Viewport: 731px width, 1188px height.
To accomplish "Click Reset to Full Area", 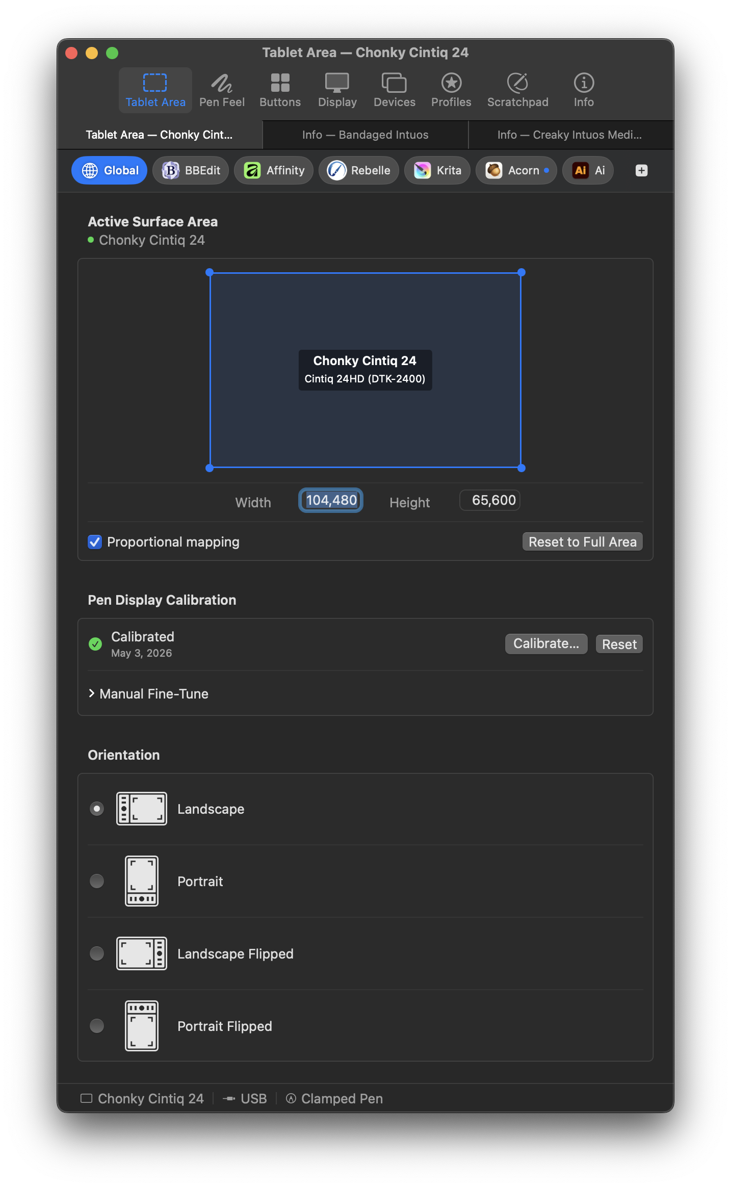I will point(583,541).
